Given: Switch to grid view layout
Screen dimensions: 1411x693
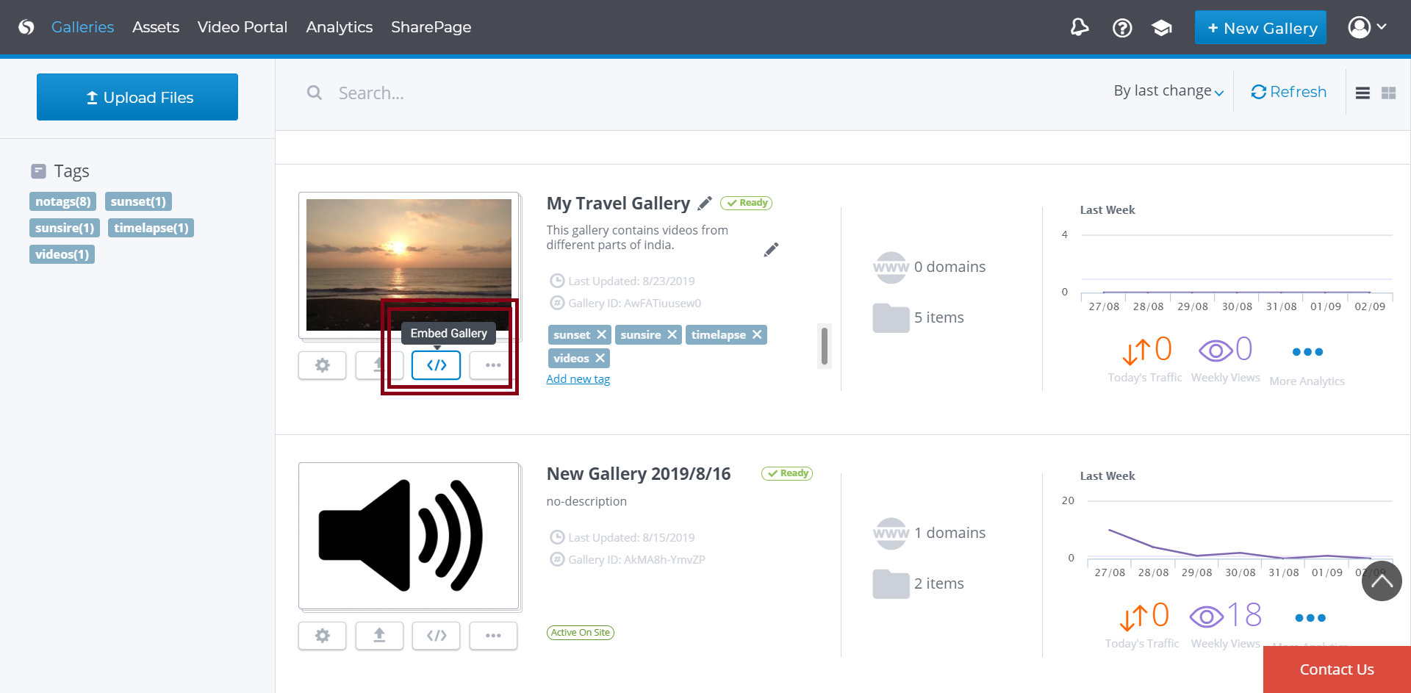Looking at the screenshot, I should click(x=1388, y=93).
